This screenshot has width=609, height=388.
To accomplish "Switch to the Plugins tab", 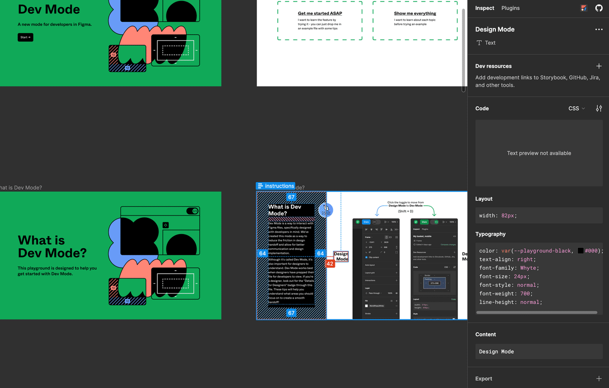I will point(511,8).
